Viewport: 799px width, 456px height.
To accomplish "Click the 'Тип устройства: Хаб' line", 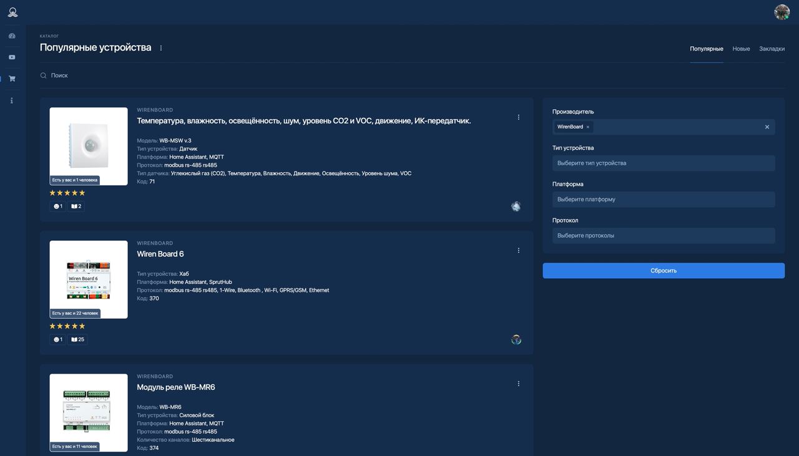I will click(x=163, y=274).
